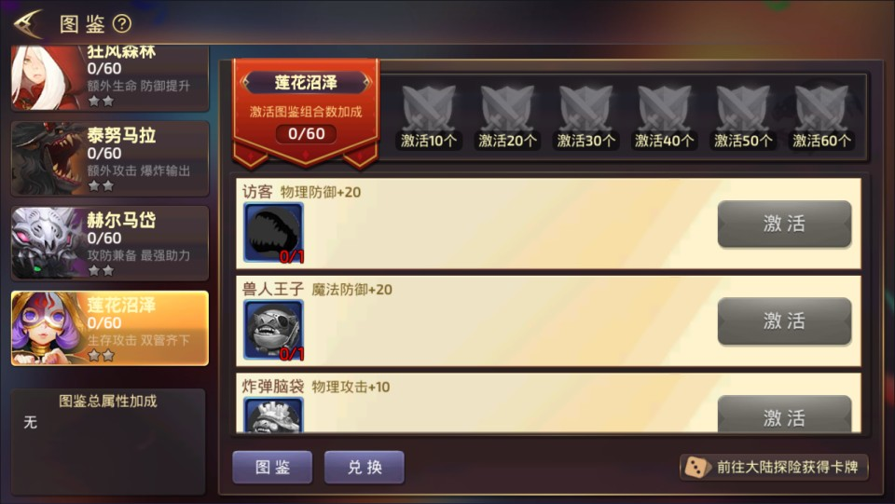Image resolution: width=895 pixels, height=504 pixels.
Task: Activate the 炸弹脑袋 card entry
Action: [x=784, y=414]
